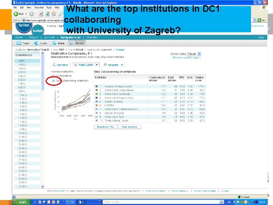The height and width of the screenshot is (205, 273).
Task: Go to the Statistics navigation tab
Action: (92, 38)
